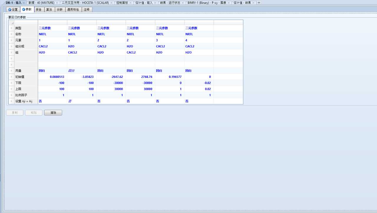Toggle 设置 Aji = Aij for parameter column three

point(111,101)
